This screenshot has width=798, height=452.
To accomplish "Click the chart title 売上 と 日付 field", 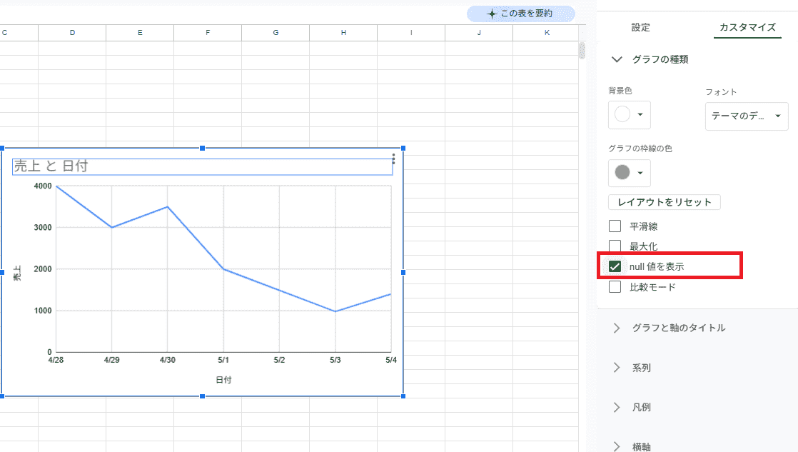I will (x=202, y=166).
